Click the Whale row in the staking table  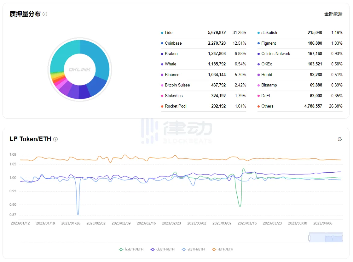tap(170, 64)
